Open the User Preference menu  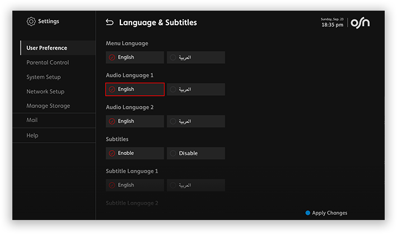tap(46, 48)
